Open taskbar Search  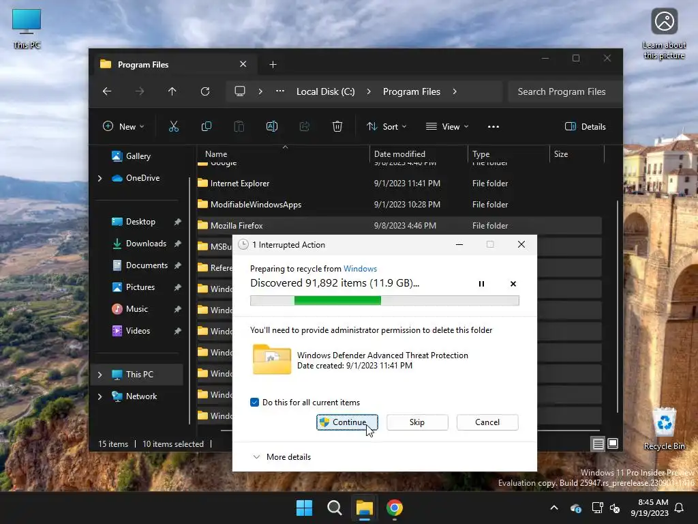coord(334,508)
